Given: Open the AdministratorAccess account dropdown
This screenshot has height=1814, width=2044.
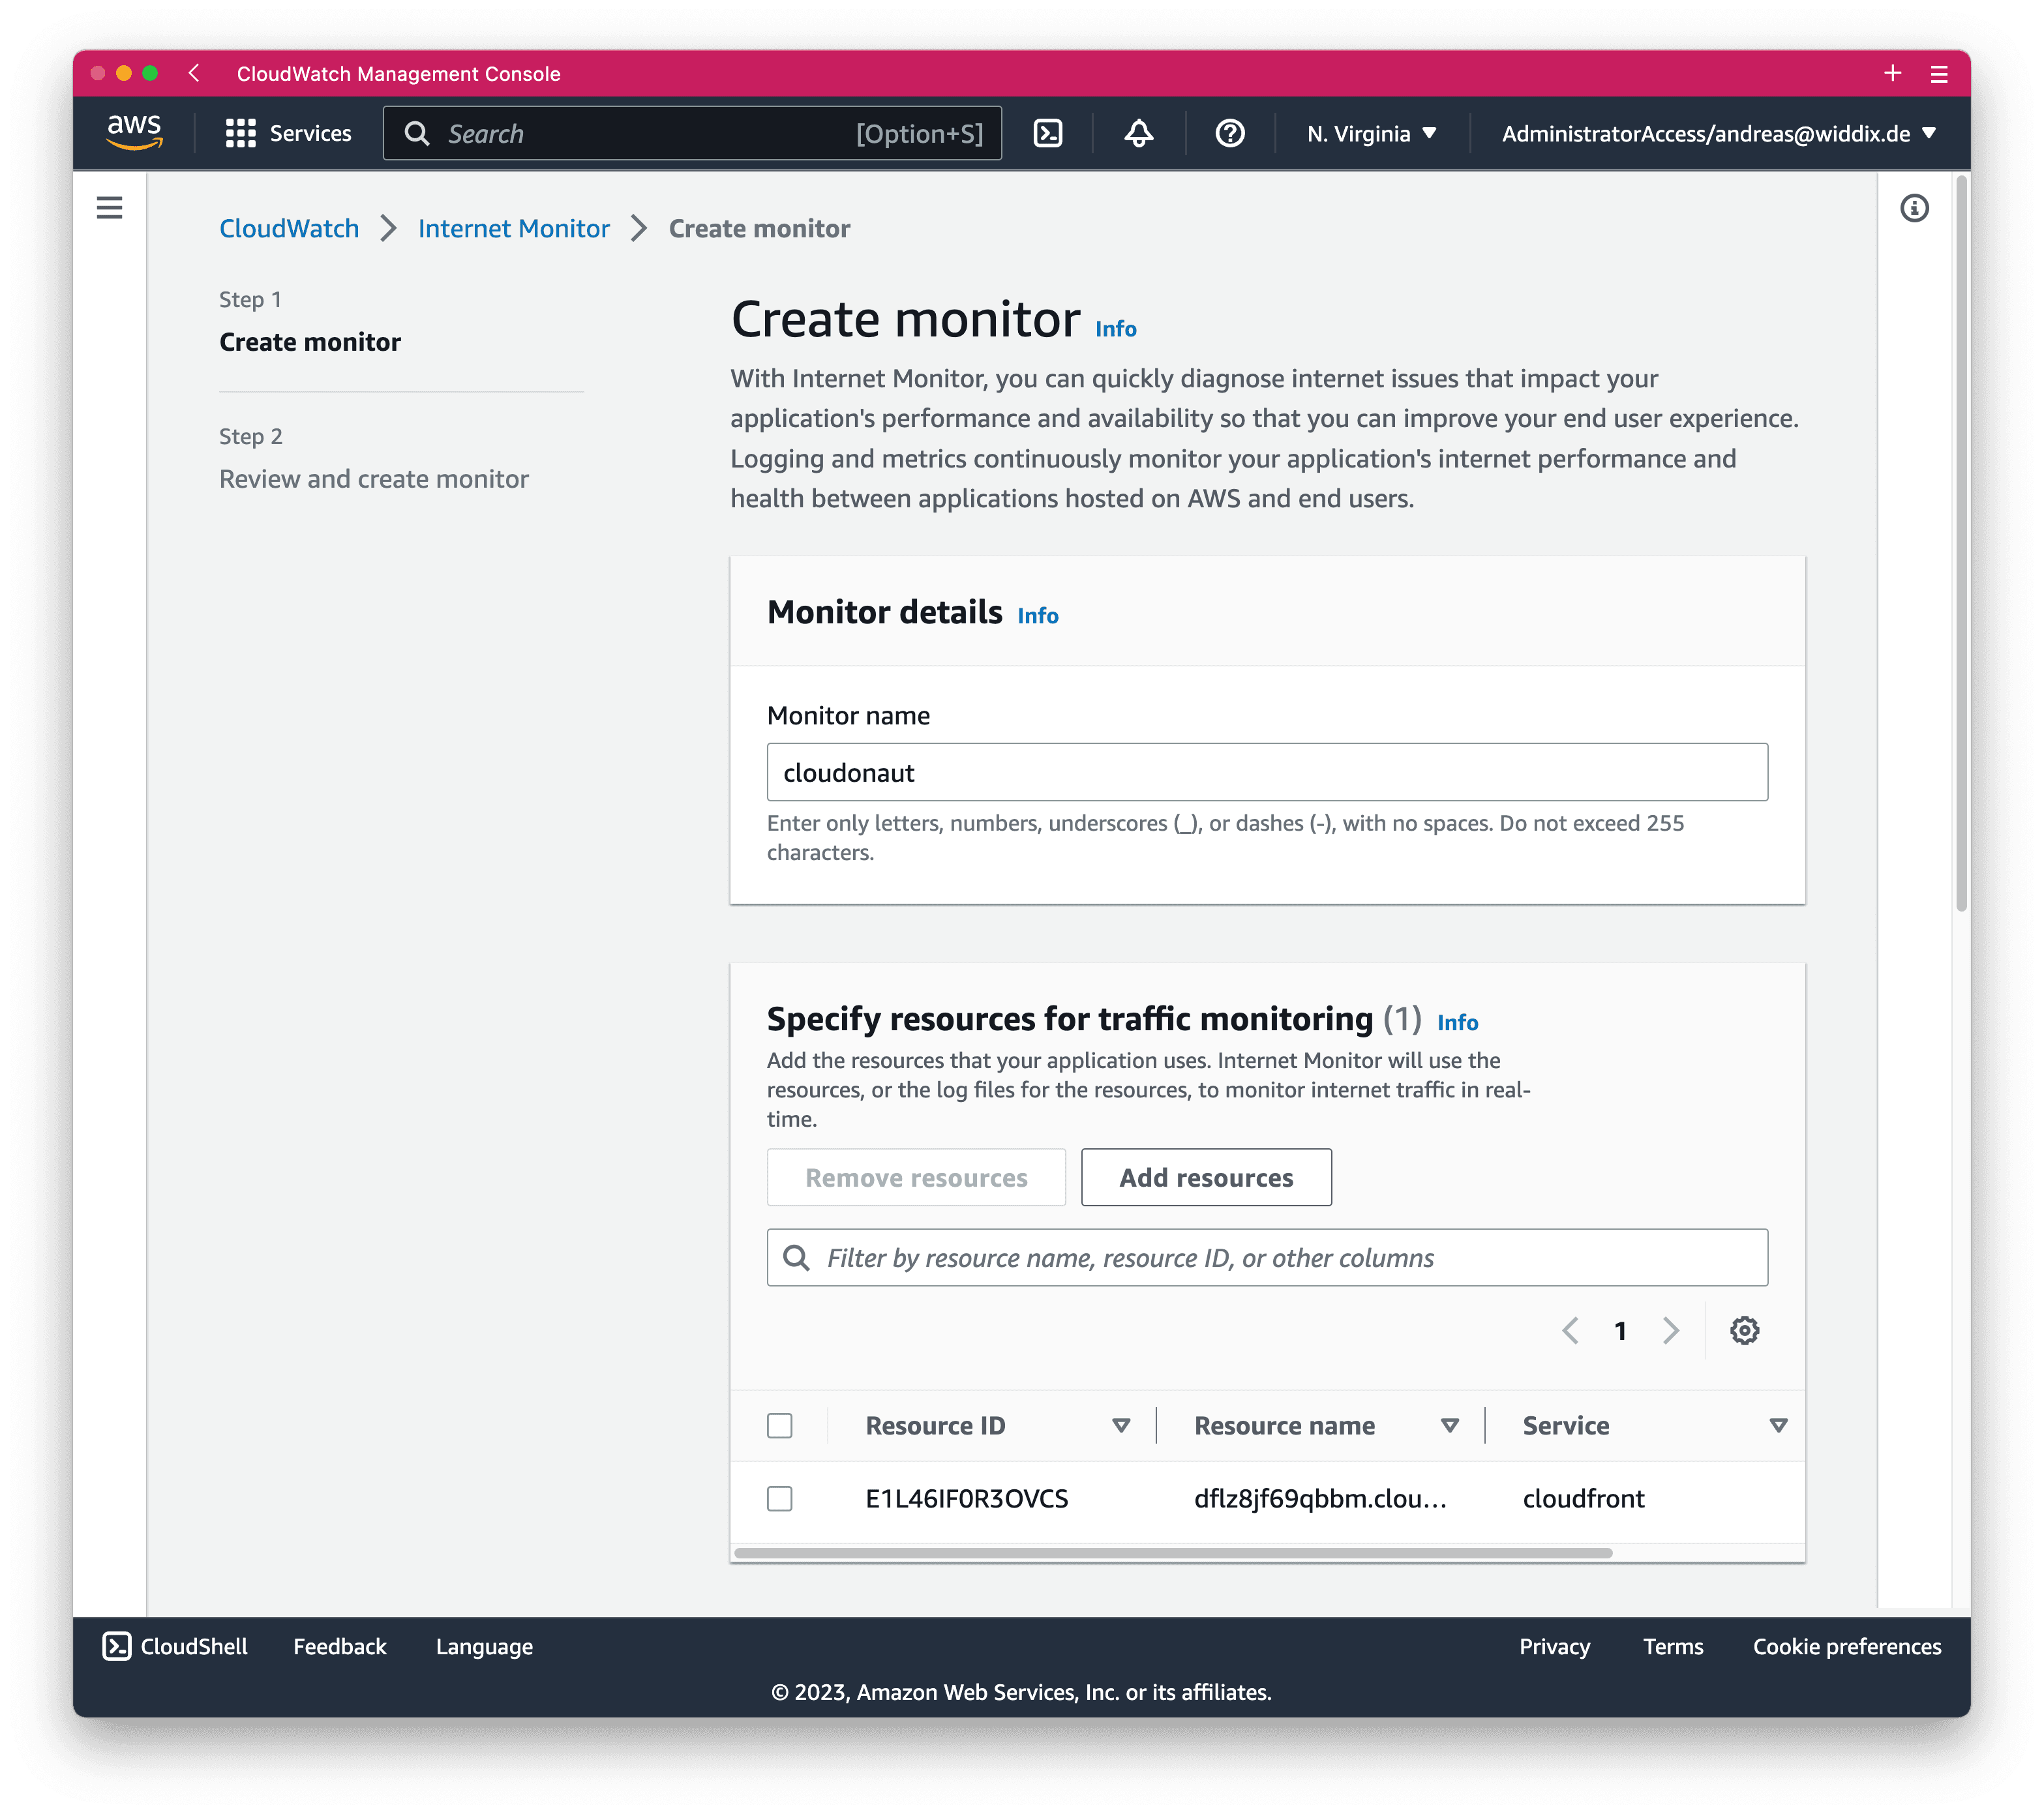Looking at the screenshot, I should click(x=1718, y=133).
